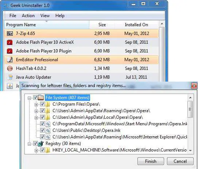Click shortcut icon for Public Desktop Opera.lnk
This screenshot has width=198, height=169.
pos(48,130)
